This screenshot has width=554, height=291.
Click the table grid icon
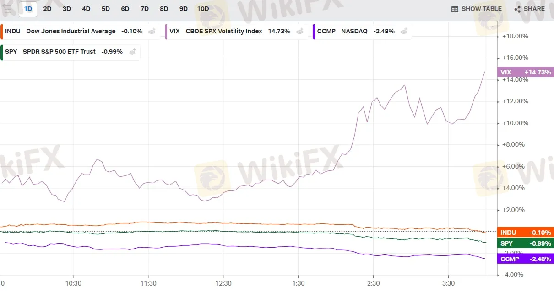point(455,9)
